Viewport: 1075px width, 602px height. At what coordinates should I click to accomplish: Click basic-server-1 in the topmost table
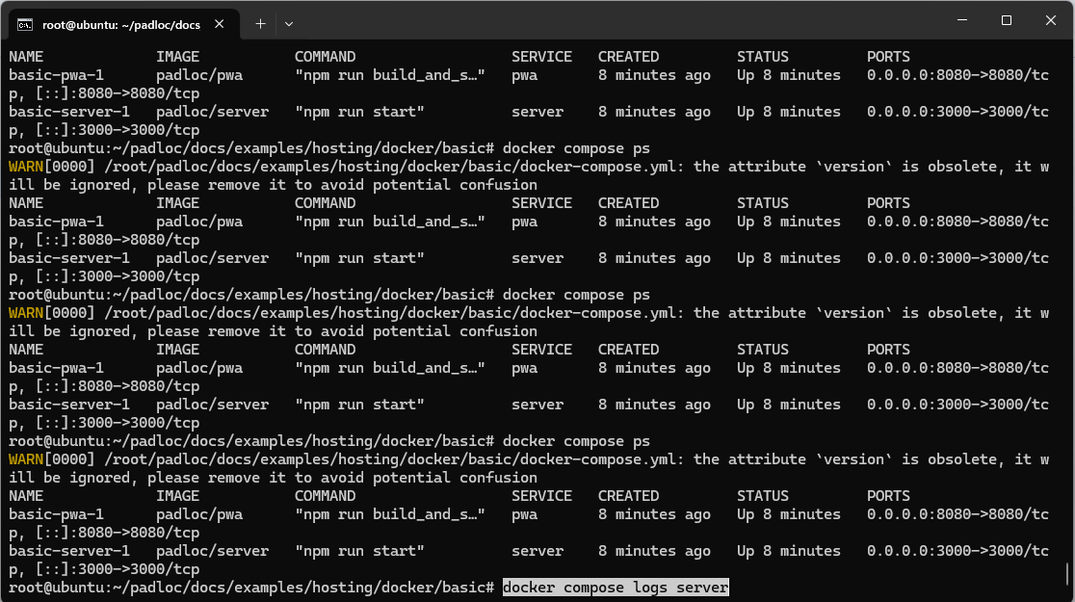(x=69, y=112)
